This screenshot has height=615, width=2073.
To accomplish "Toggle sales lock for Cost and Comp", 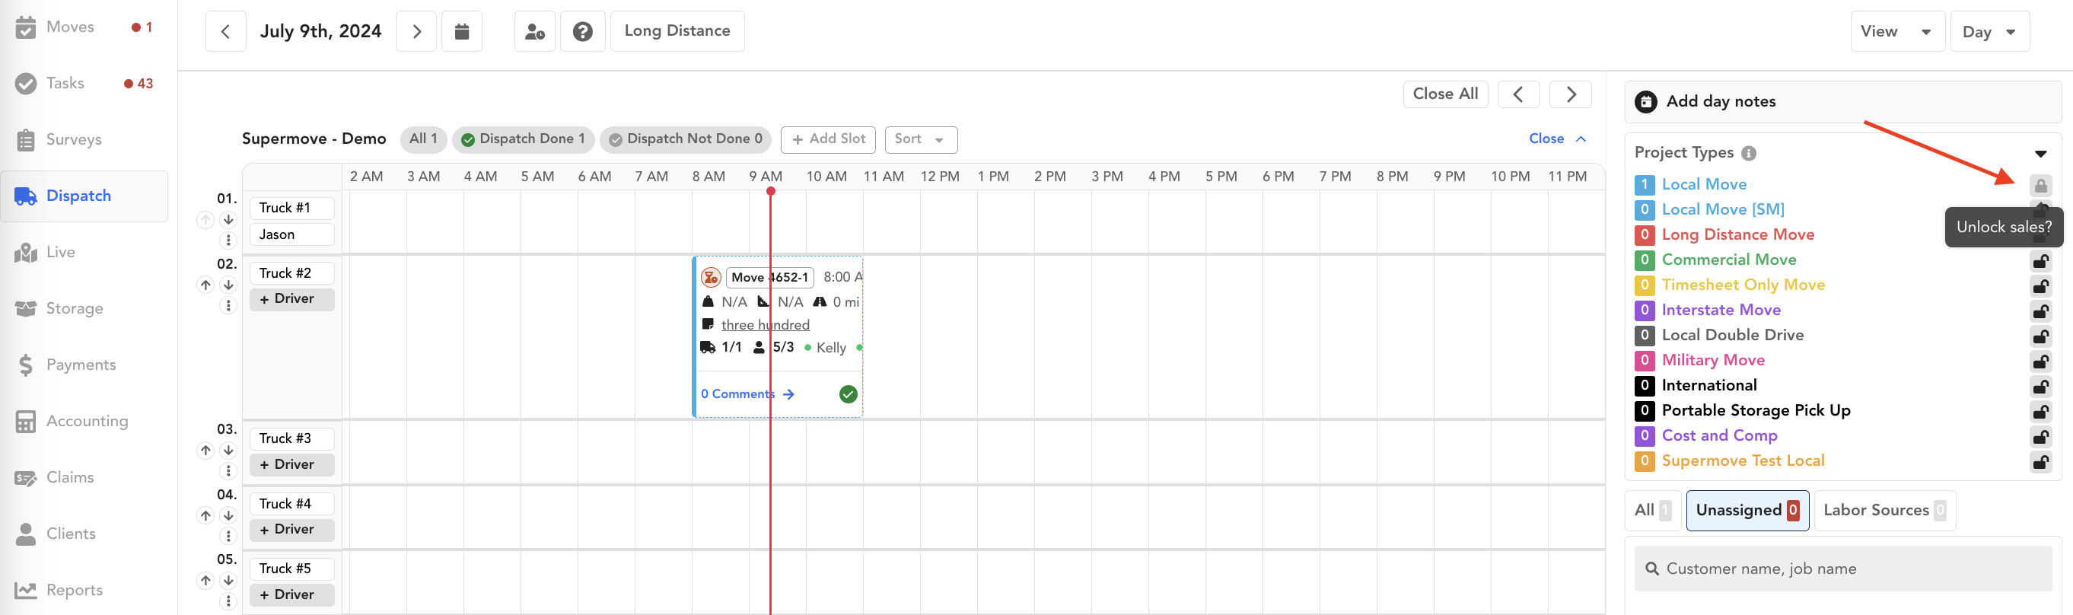I will (x=2040, y=436).
